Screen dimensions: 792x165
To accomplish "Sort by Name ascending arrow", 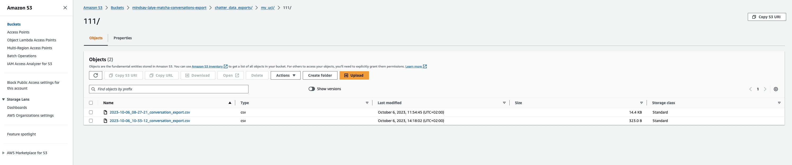I will pyautogui.click(x=230, y=103).
